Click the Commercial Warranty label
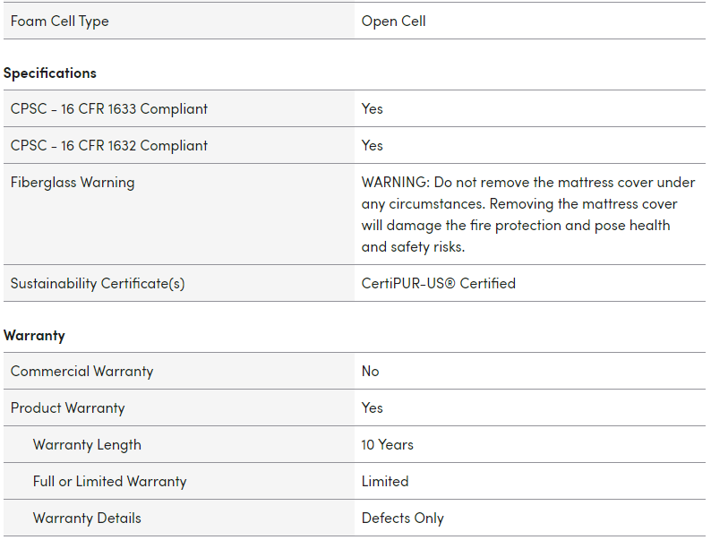Image resolution: width=711 pixels, height=540 pixels. [82, 371]
